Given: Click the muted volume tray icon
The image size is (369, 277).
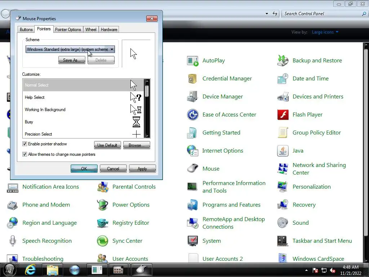Looking at the screenshot, I should pyautogui.click(x=333, y=271).
